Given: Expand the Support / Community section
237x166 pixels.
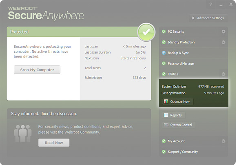Looking at the screenshot, I should 193,152.
